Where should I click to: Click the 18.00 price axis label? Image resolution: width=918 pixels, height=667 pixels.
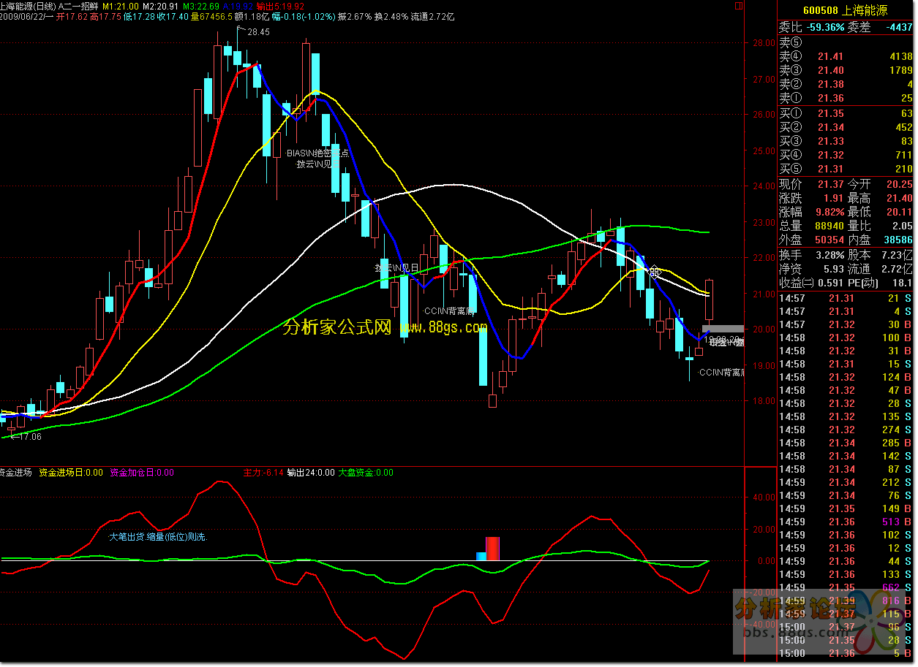(764, 400)
